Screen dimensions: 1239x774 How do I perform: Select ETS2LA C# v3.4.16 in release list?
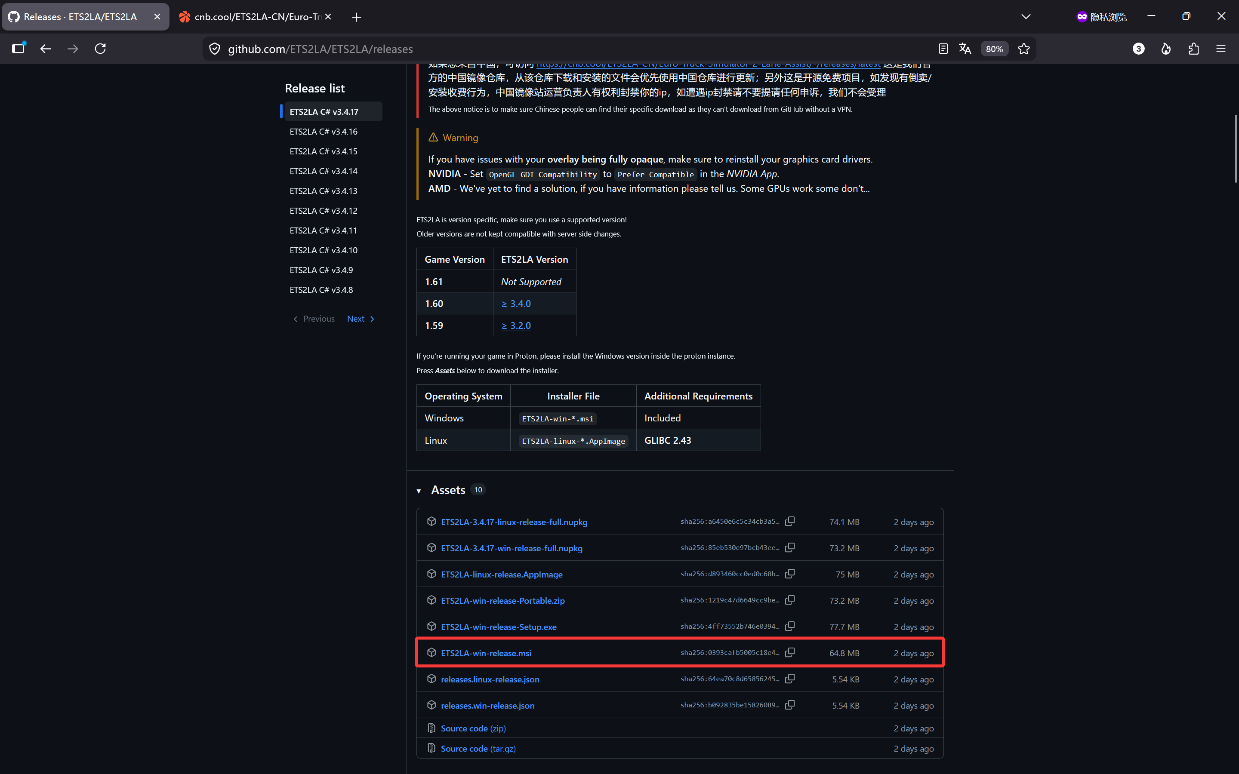(x=324, y=132)
